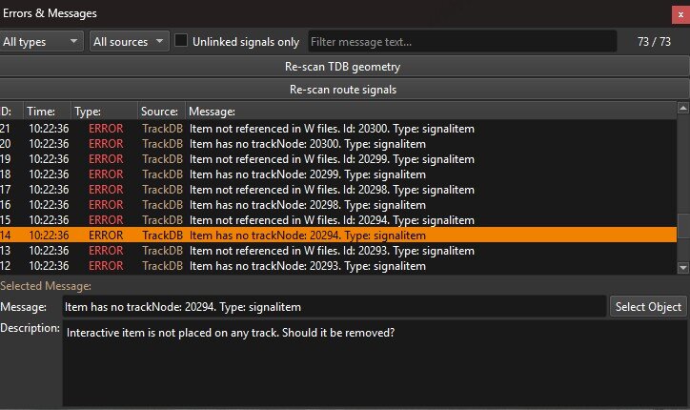The image size is (690, 410).
Task: Enable Unlinked signals only checkbox
Action: click(181, 40)
